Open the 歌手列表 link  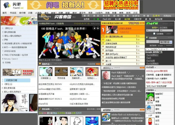(x=91, y=109)
